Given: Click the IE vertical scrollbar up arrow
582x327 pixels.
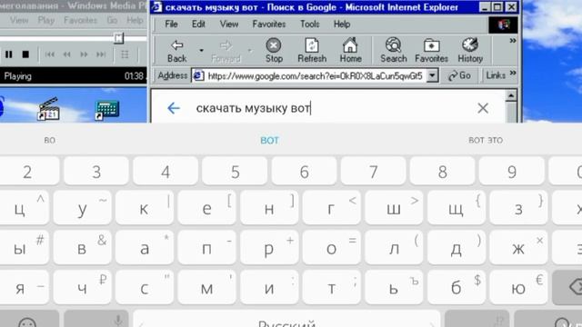Looking at the screenshot, I should click(x=511, y=95).
